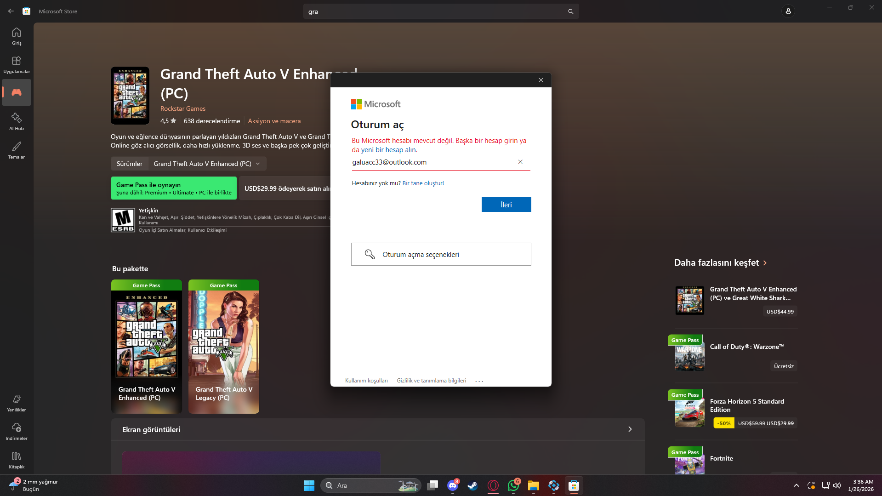Screen dimensions: 882x496
Task: Open the weather widget on taskbar
Action: (33, 485)
